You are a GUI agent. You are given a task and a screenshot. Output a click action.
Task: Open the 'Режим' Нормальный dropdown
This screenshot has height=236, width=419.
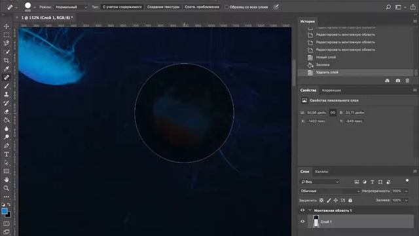tap(71, 7)
